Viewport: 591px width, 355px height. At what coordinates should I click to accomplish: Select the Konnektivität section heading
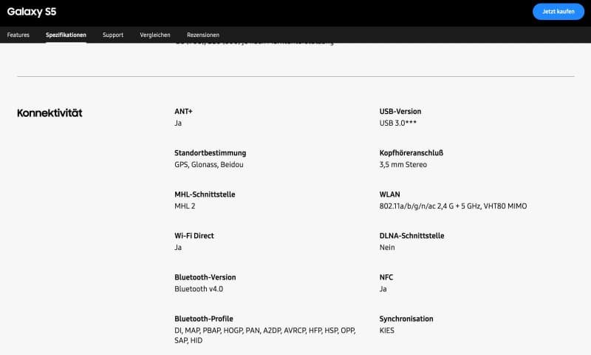pos(49,113)
